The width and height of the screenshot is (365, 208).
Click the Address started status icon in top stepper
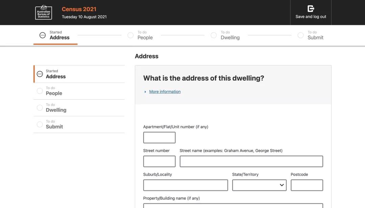(x=43, y=35)
